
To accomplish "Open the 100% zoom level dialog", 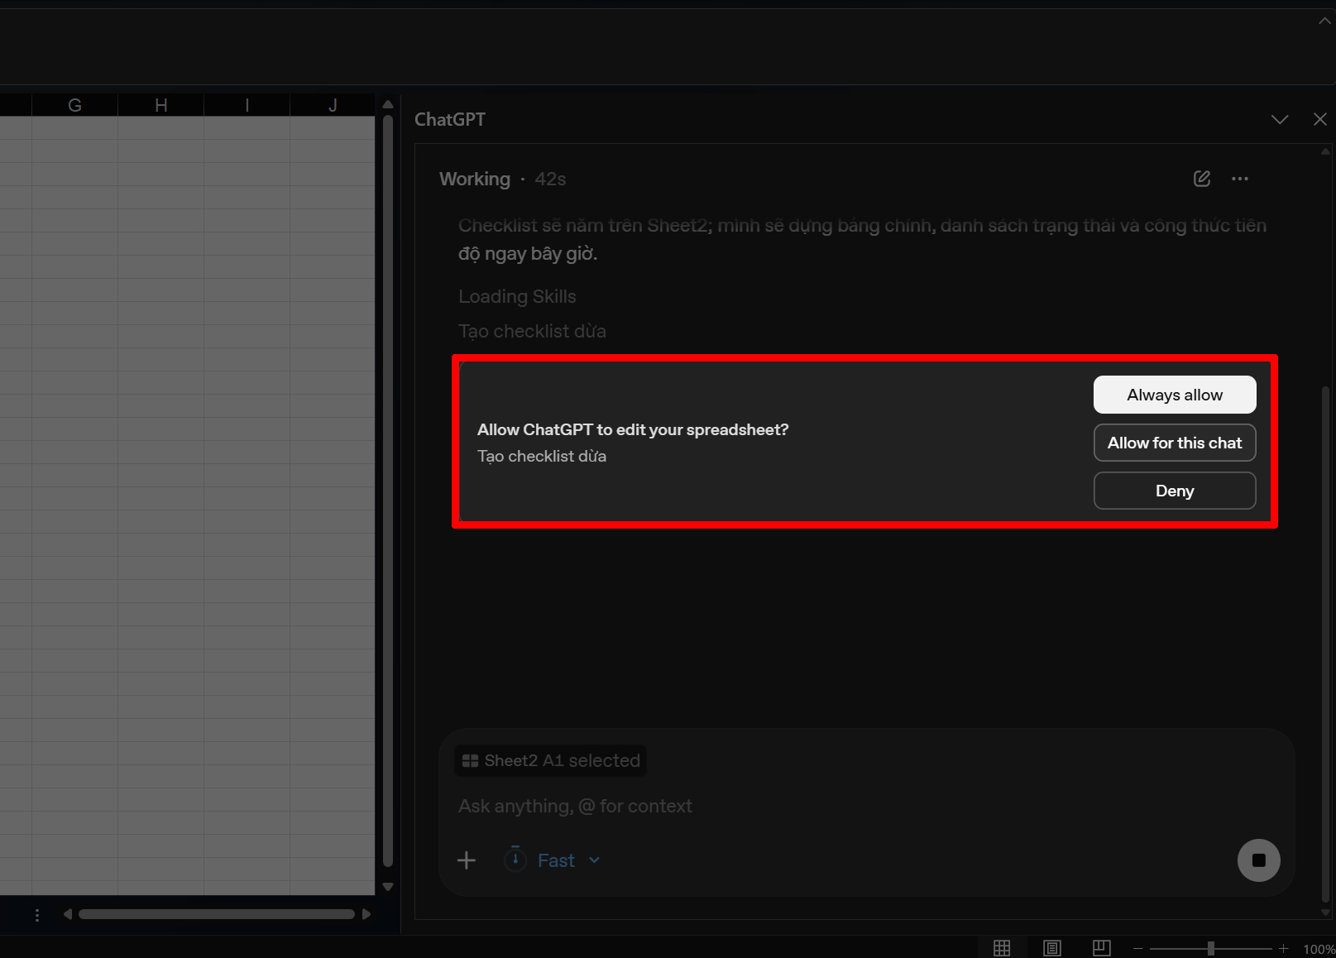I will pos(1319,949).
